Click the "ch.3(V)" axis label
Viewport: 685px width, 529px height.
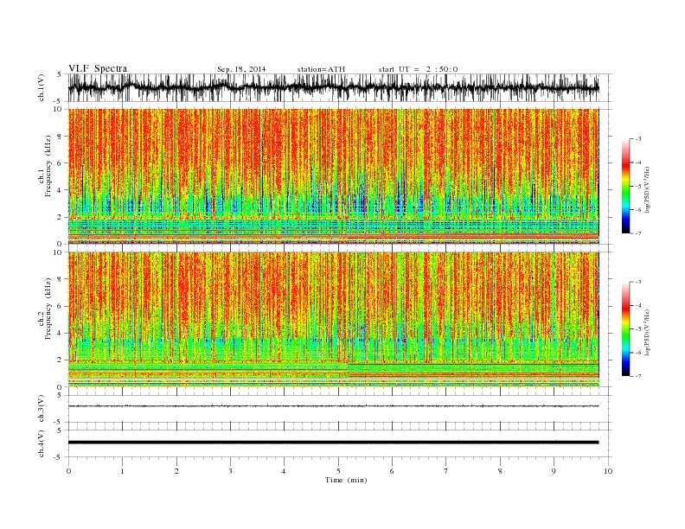click(42, 409)
